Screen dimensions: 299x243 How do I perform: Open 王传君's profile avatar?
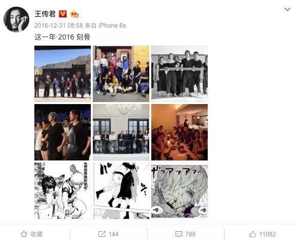(16, 19)
